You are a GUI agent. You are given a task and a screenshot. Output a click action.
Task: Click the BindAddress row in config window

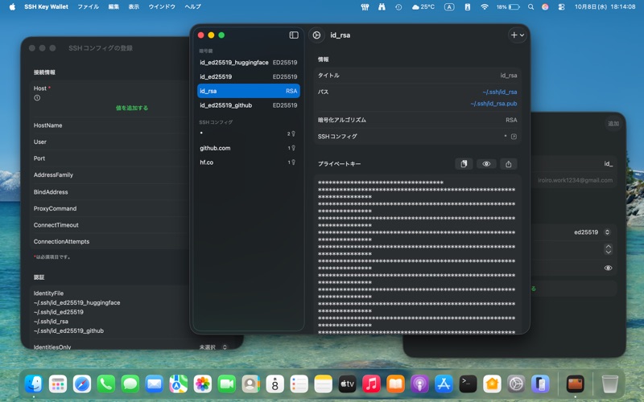111,192
